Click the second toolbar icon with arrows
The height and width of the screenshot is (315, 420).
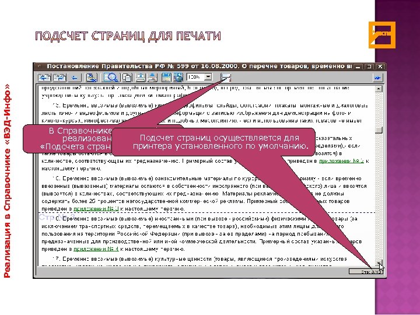pos(60,78)
